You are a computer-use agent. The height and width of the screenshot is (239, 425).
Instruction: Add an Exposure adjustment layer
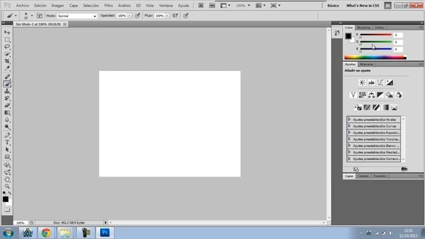click(x=390, y=82)
